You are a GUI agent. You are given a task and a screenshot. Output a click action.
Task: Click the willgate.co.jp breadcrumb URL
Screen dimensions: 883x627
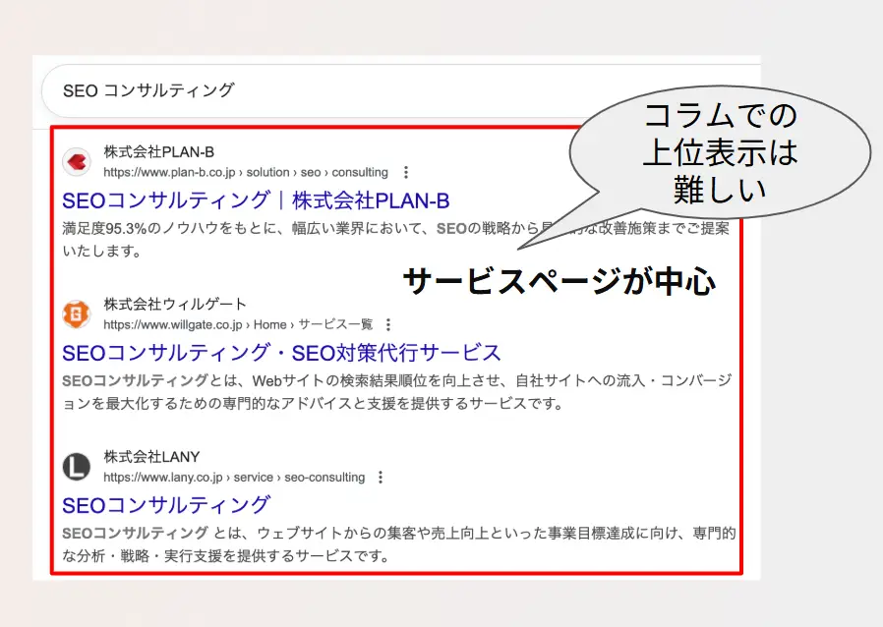[x=238, y=324]
